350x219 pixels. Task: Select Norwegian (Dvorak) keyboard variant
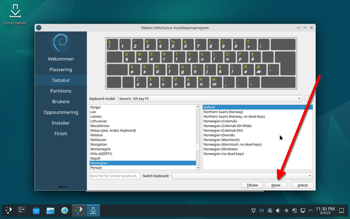pos(220,135)
